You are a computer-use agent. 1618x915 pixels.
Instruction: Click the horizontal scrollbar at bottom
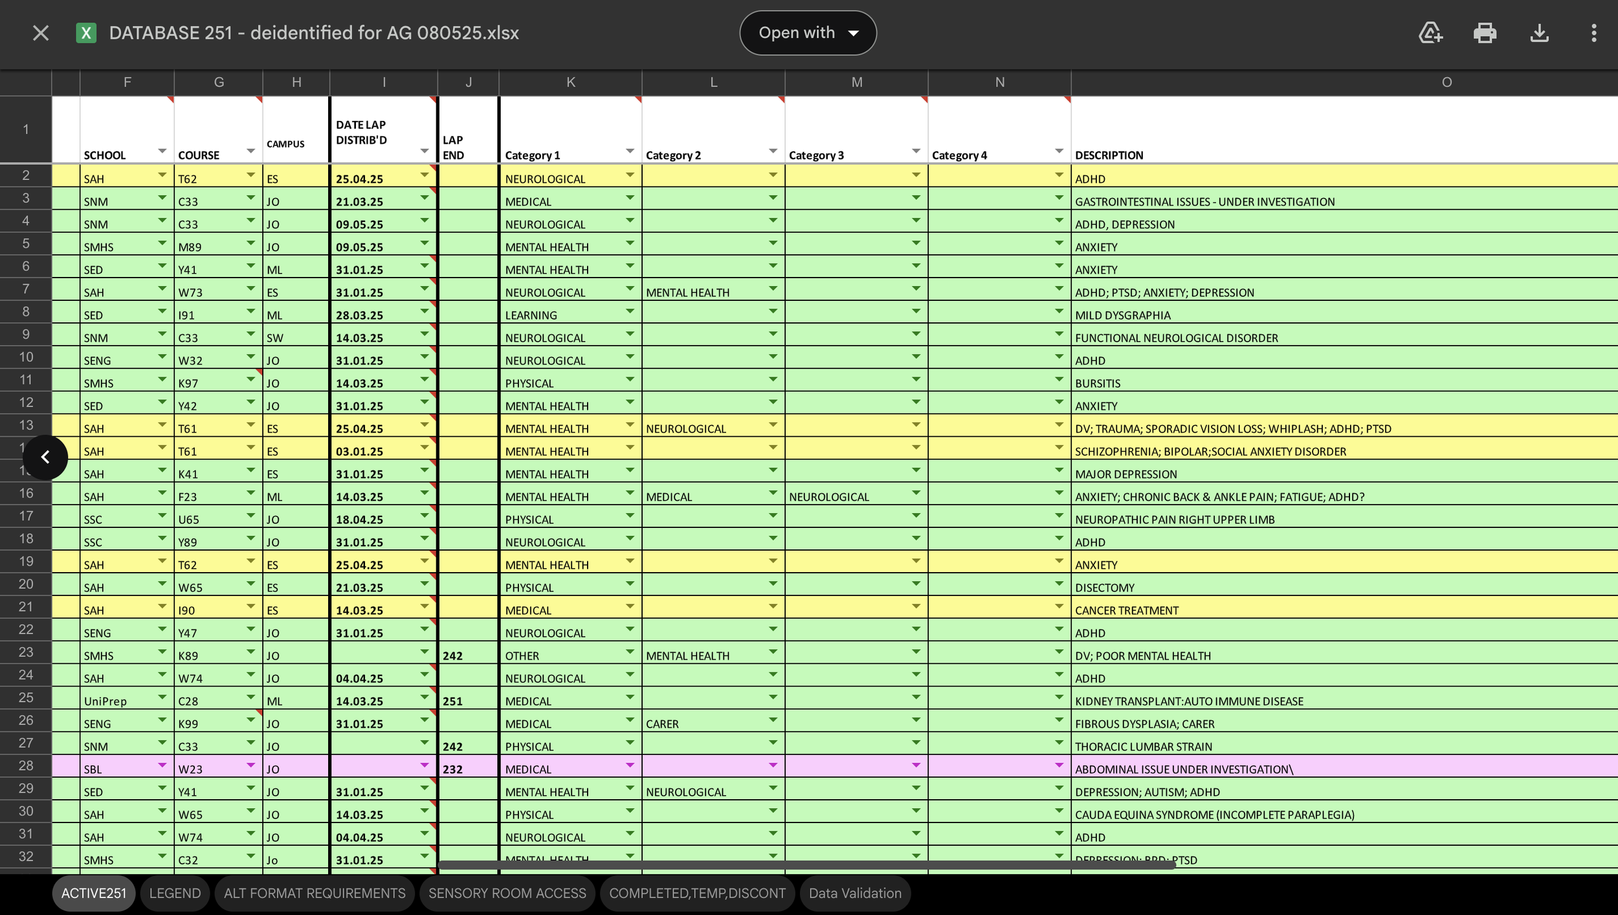pyautogui.click(x=806, y=865)
